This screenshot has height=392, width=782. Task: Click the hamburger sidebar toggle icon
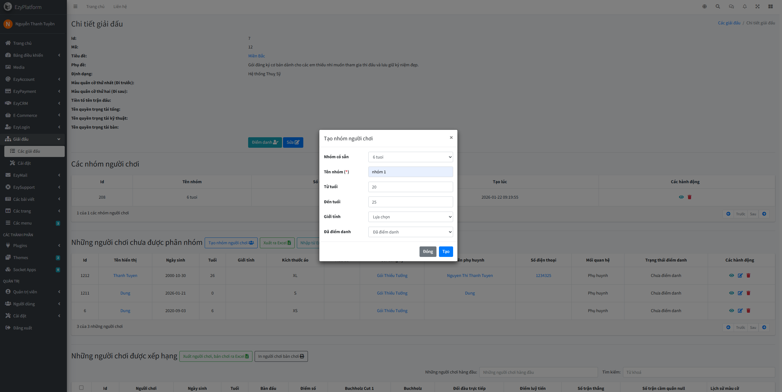click(x=76, y=6)
